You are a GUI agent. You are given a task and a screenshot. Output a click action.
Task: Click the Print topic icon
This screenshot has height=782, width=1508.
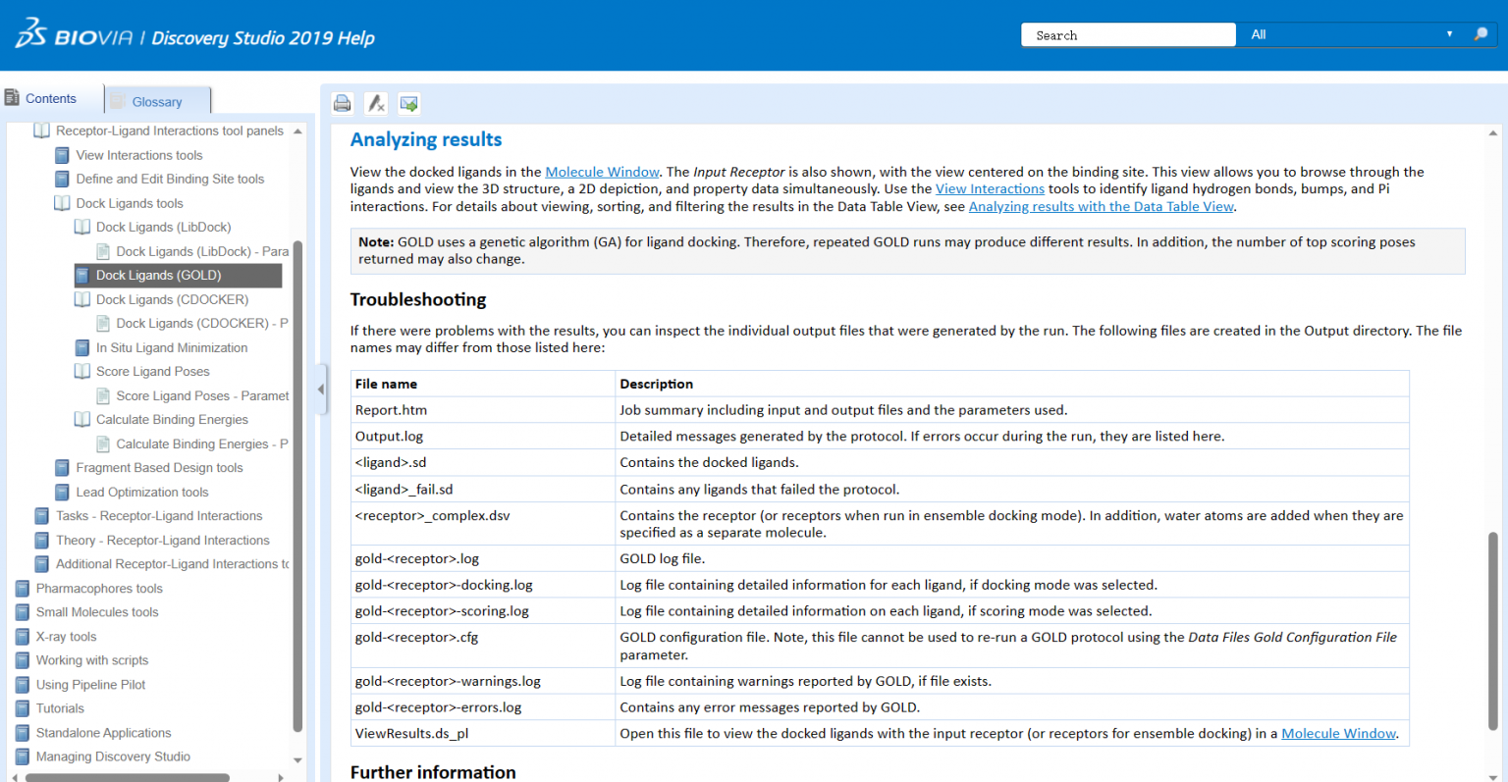click(343, 103)
